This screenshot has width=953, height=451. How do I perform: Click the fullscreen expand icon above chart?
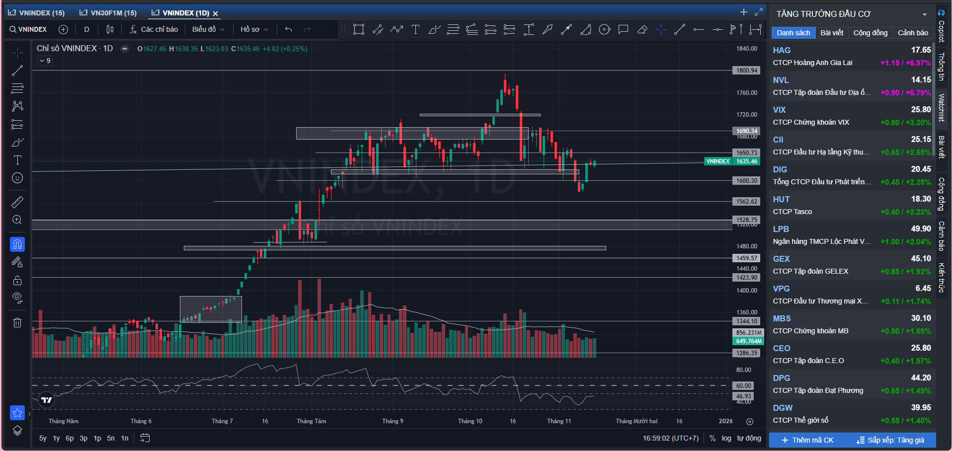tap(759, 12)
